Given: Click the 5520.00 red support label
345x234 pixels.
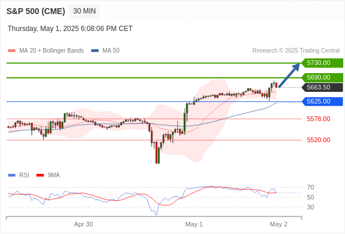Looking at the screenshot, I should [318, 140].
